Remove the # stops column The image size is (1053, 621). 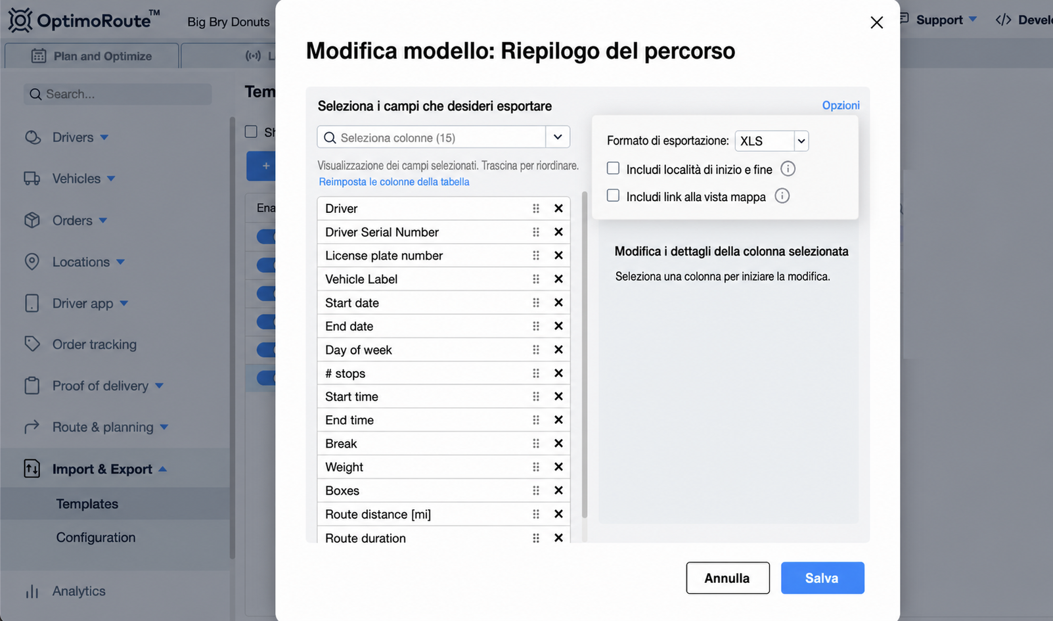558,373
